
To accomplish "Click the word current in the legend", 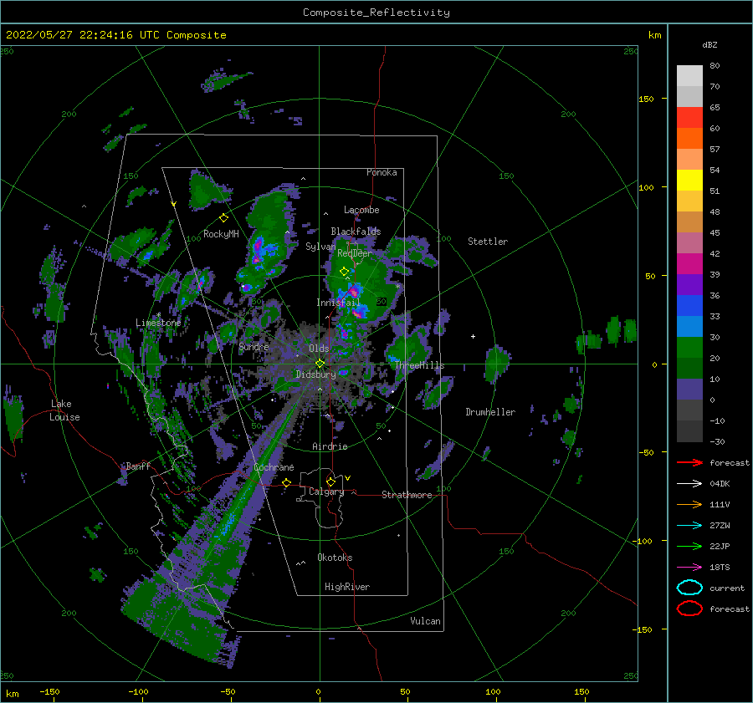I will pyautogui.click(x=727, y=588).
